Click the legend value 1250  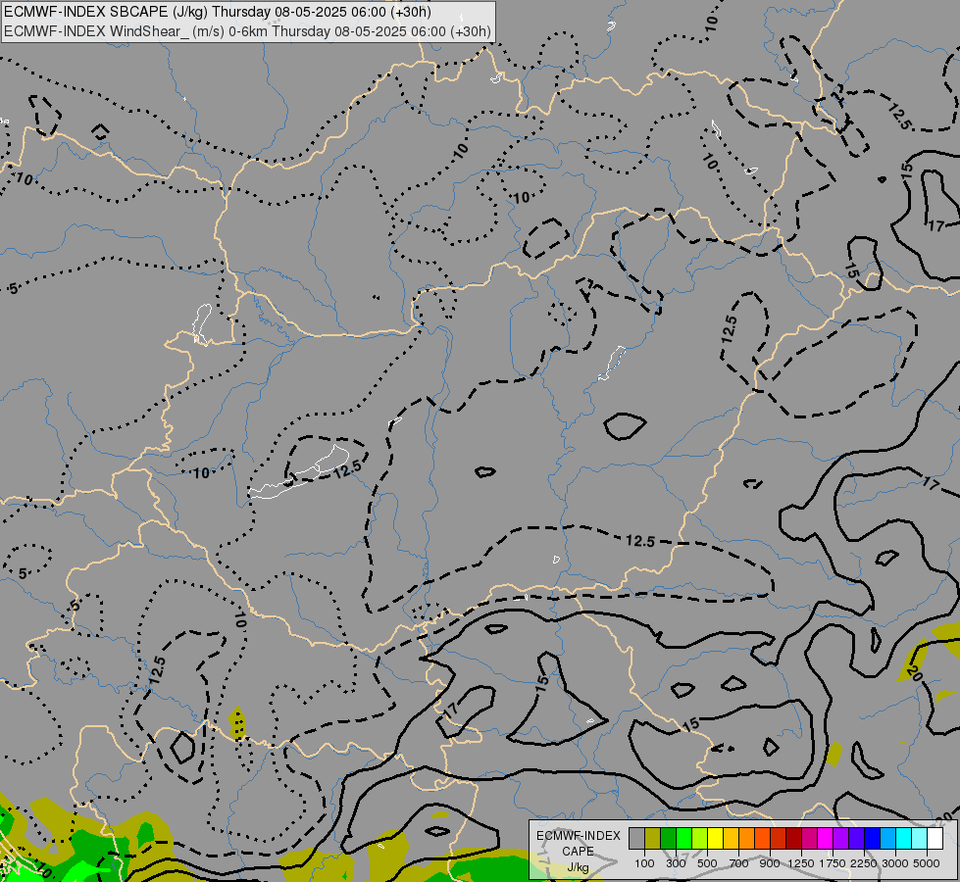tap(801, 863)
